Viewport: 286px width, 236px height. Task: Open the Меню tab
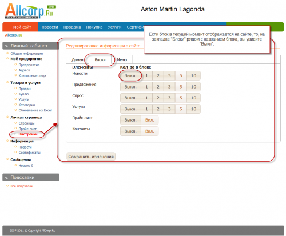click(x=122, y=59)
